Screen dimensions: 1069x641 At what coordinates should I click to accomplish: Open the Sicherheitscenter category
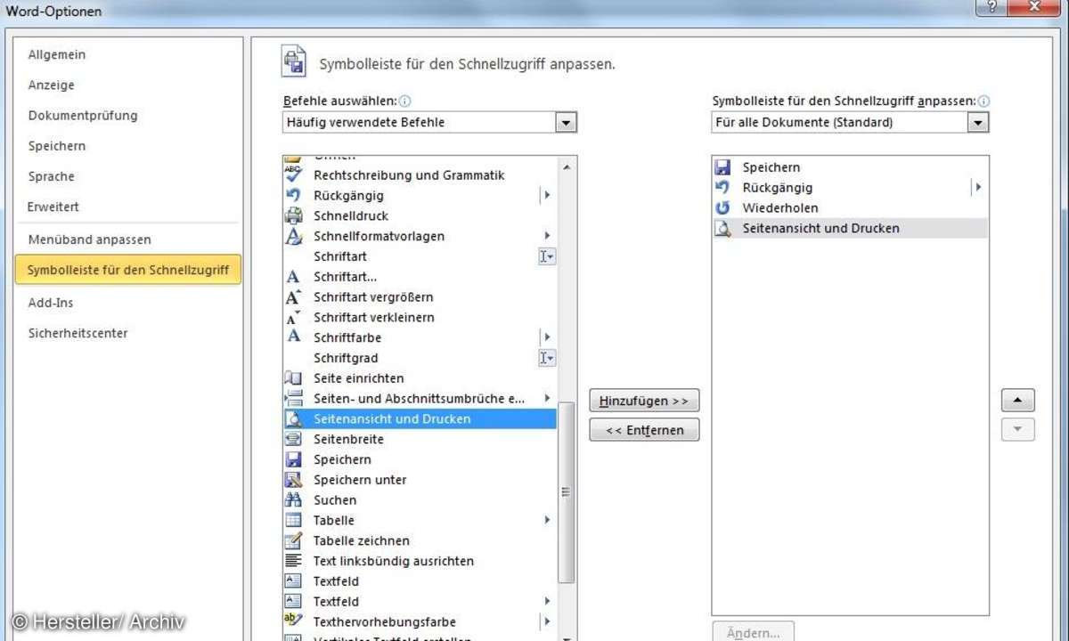pos(78,333)
